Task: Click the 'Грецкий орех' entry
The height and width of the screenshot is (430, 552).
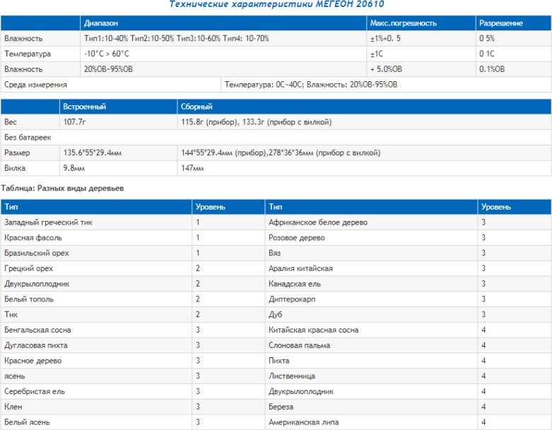Action: (x=28, y=268)
